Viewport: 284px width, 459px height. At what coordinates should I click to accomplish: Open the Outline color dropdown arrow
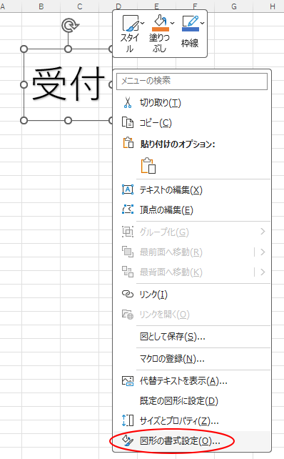(x=202, y=23)
